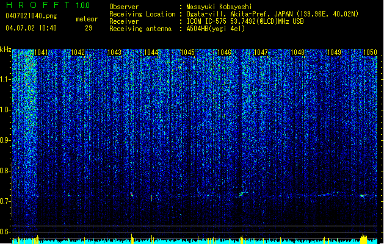Click the 1049 time marker
384x244 pixels.
point(335,52)
